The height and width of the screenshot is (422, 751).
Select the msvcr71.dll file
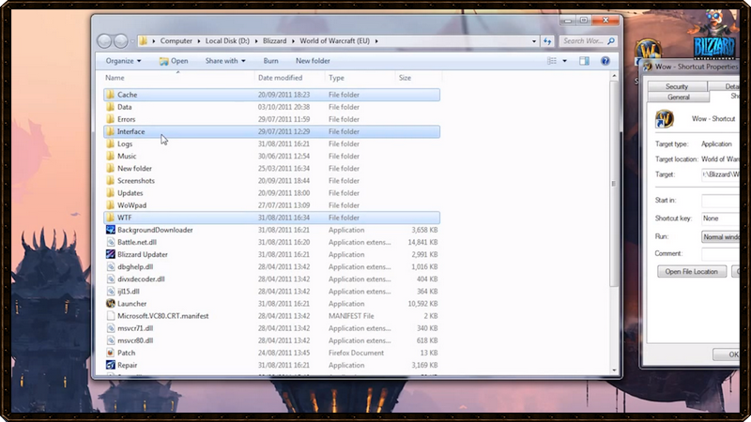271,328
